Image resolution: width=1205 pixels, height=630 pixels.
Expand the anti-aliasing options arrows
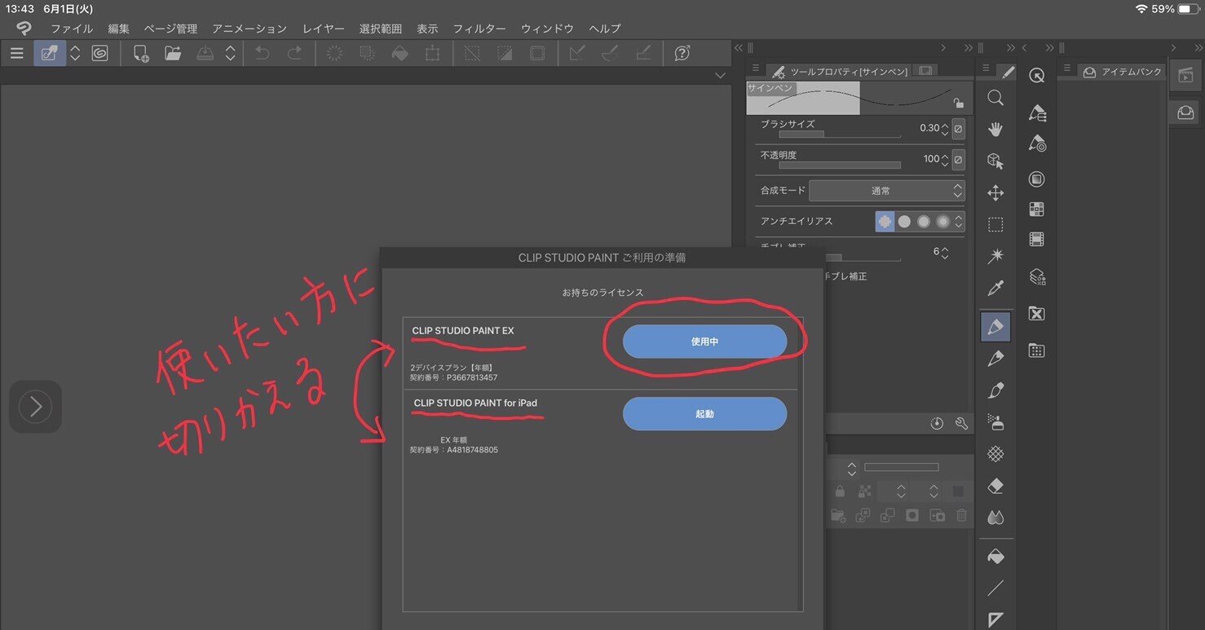pyautogui.click(x=960, y=221)
